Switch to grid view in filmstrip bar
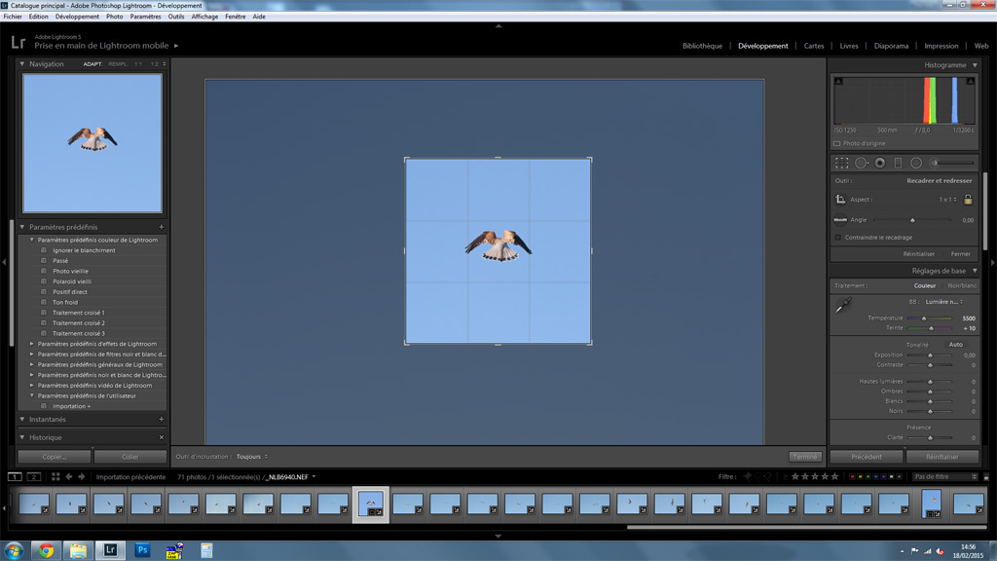 55,477
